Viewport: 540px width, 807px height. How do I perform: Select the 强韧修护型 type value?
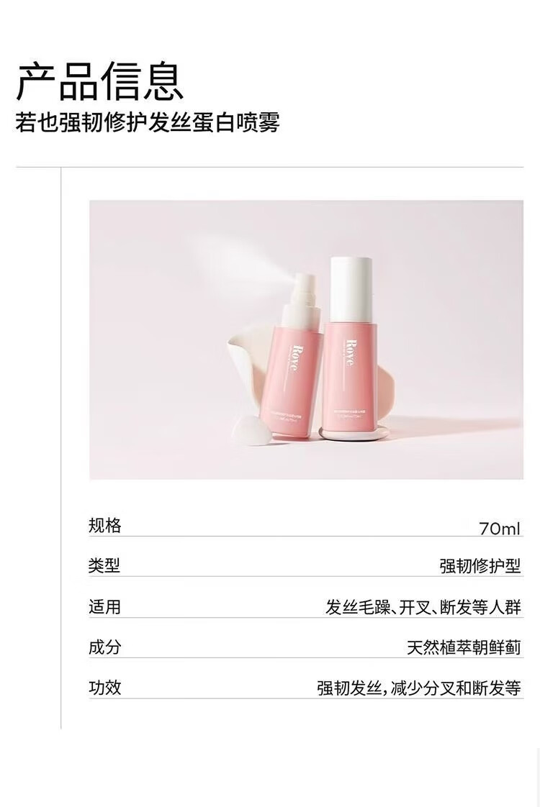(x=480, y=565)
